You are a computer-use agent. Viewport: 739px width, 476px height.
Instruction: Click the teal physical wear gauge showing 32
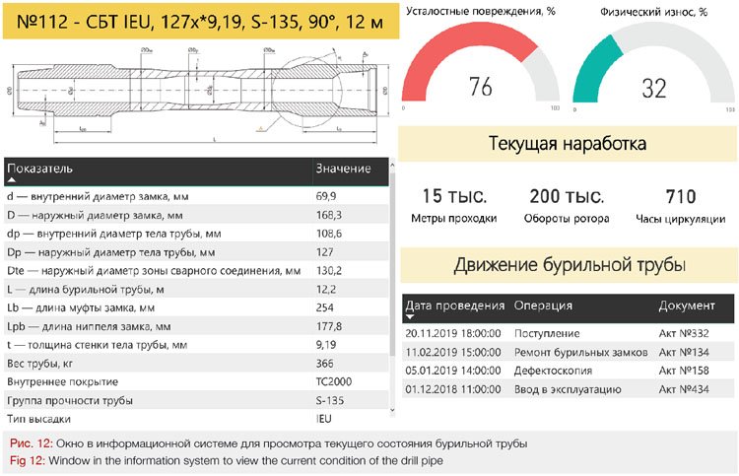click(x=654, y=71)
